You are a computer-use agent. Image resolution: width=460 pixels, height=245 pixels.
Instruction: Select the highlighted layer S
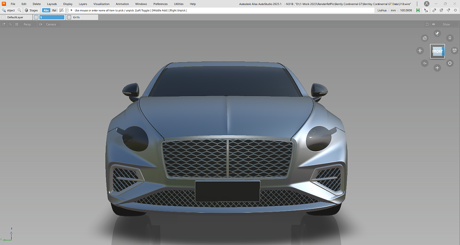pyautogui.click(x=52, y=17)
